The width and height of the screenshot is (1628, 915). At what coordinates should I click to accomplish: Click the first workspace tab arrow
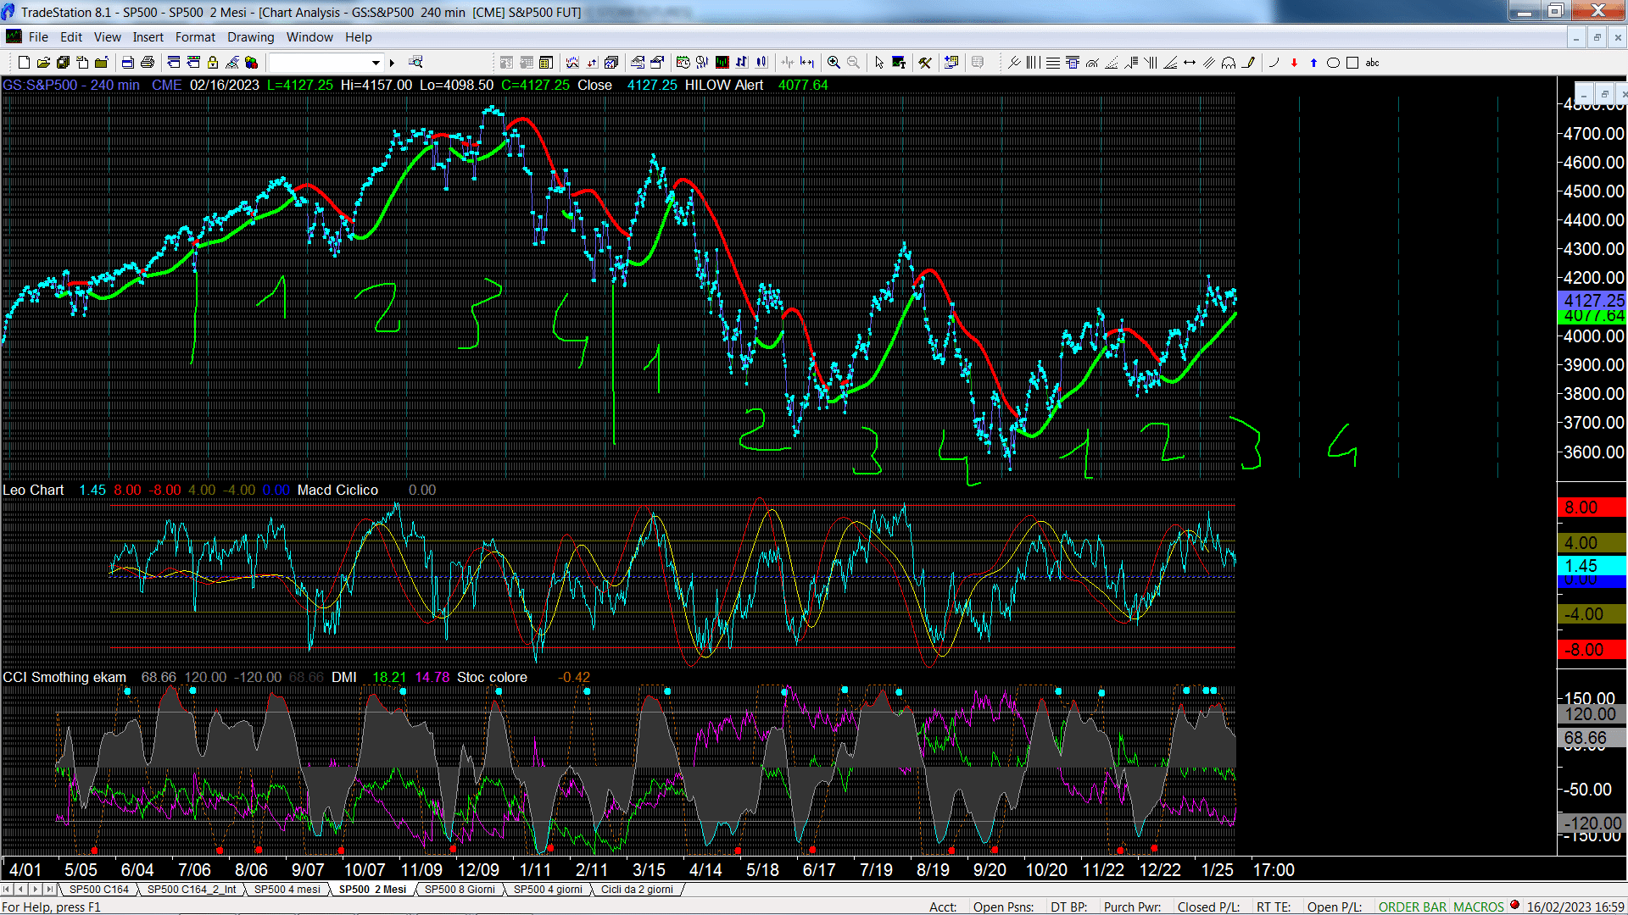point(7,890)
